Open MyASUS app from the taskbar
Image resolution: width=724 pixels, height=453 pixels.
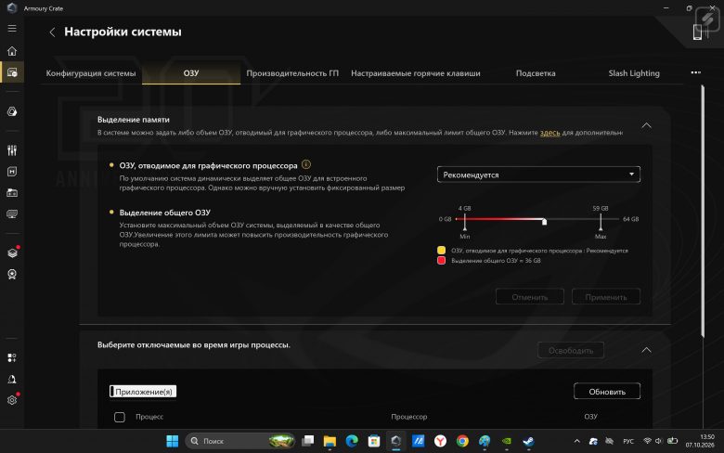tap(419, 442)
